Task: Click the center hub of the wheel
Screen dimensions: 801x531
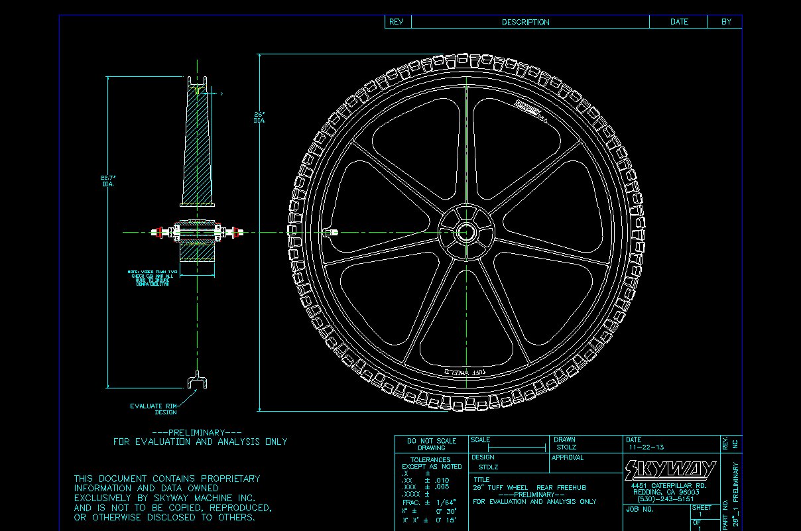Action: click(465, 232)
